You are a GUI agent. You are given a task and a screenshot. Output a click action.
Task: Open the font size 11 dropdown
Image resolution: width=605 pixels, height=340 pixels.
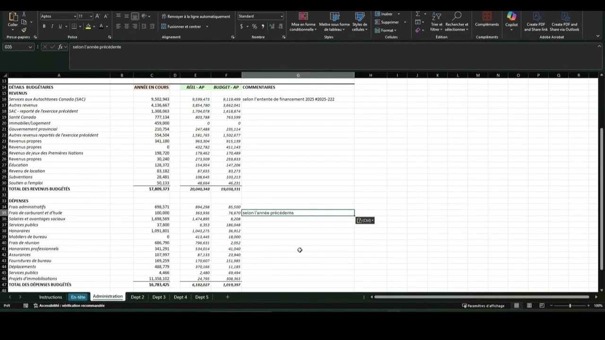pyautogui.click(x=91, y=17)
